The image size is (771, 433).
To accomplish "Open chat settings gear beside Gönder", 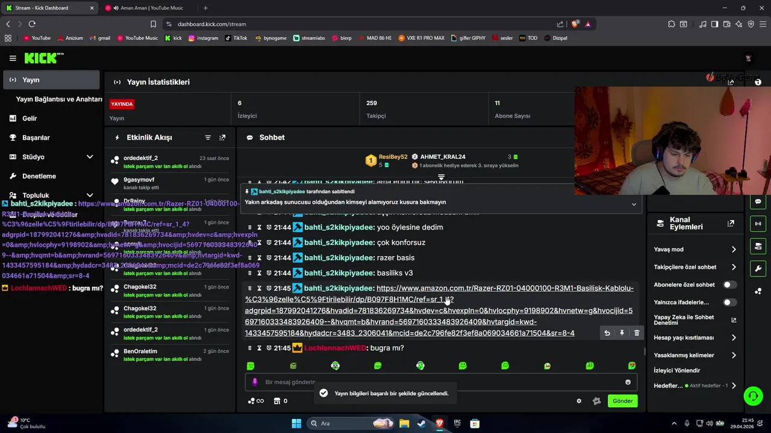I will (579, 401).
